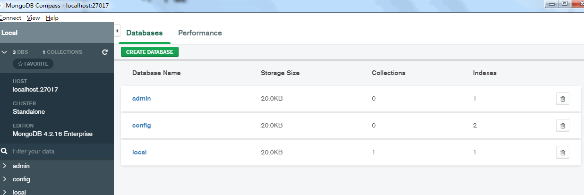Sort by Indexes column header
Image resolution: width=584 pixels, height=195 pixels.
pos(485,73)
